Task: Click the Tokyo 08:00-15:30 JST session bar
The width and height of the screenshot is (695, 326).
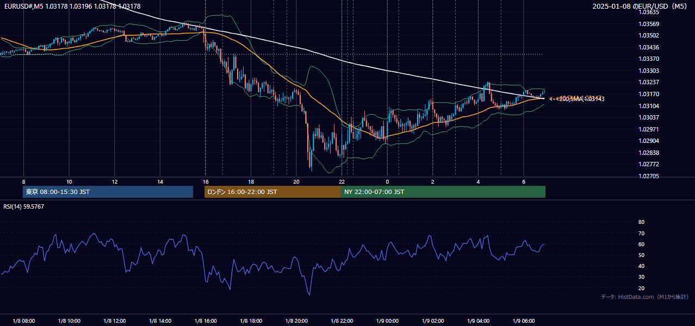Action: (x=108, y=192)
